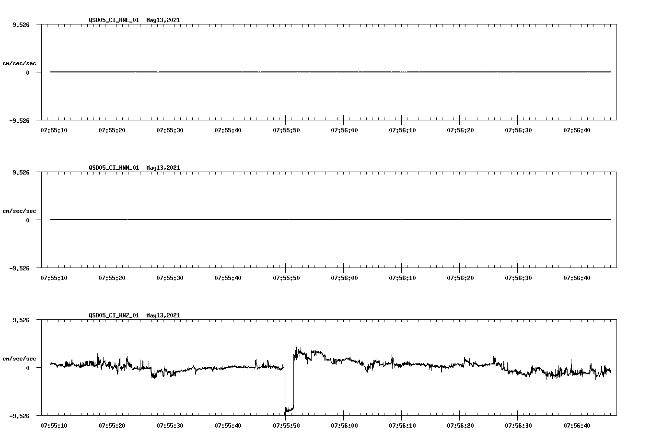651x443 pixels.
Task: Click the flat HNE waveform trace
Action: (288, 72)
